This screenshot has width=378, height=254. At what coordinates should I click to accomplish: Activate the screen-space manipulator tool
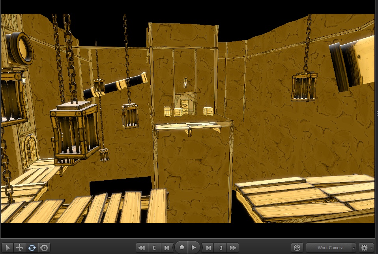click(44, 248)
